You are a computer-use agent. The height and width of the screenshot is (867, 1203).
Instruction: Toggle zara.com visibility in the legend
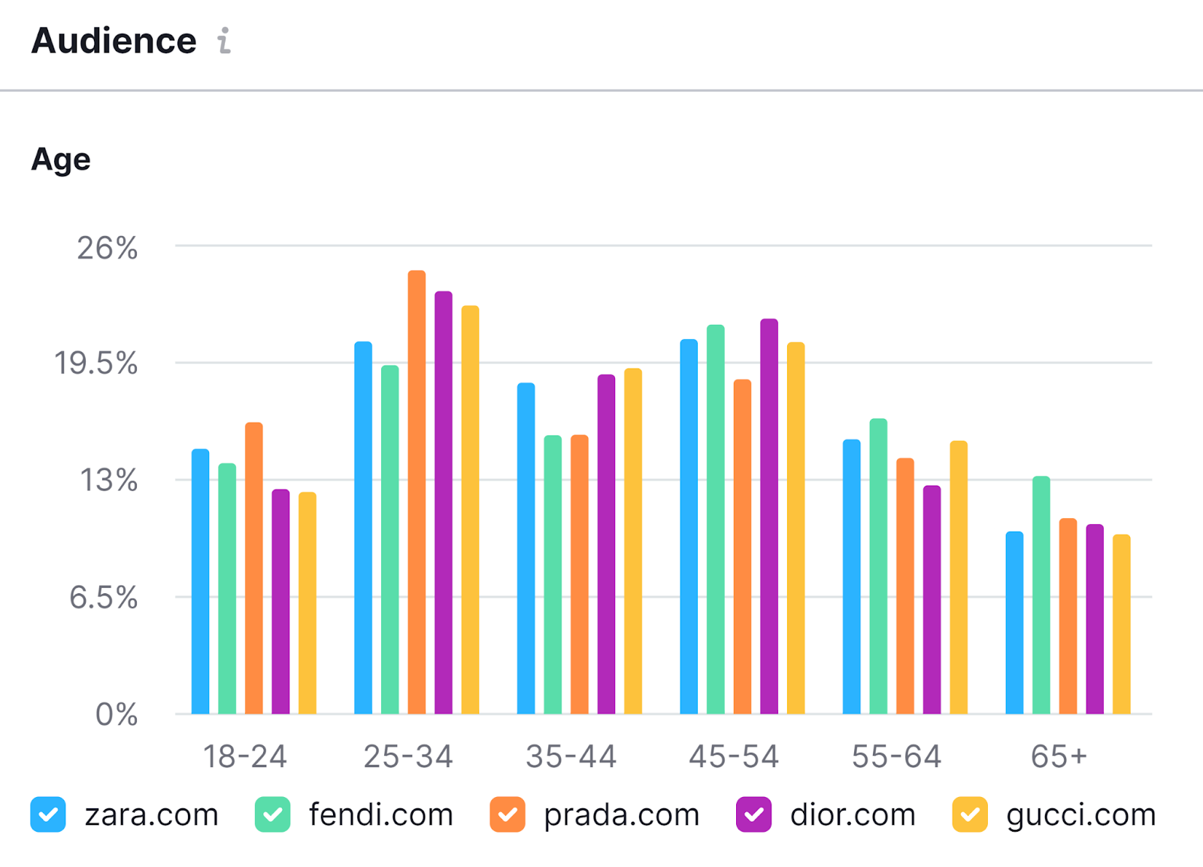coord(47,814)
